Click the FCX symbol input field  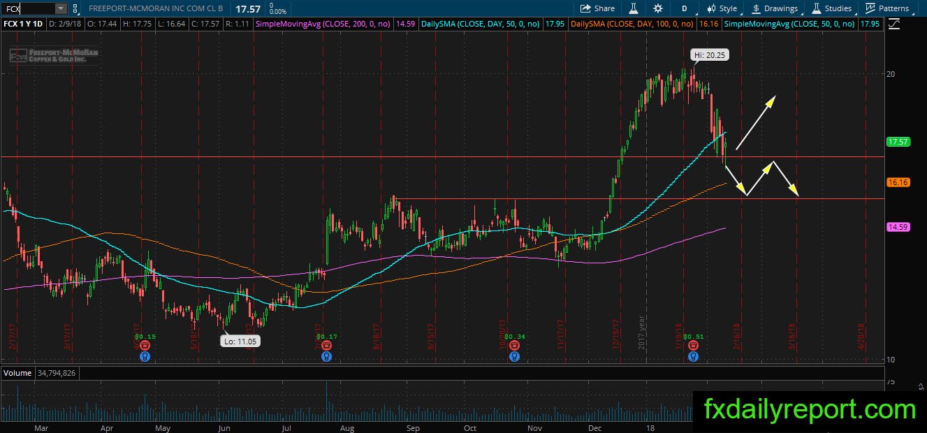pos(27,8)
